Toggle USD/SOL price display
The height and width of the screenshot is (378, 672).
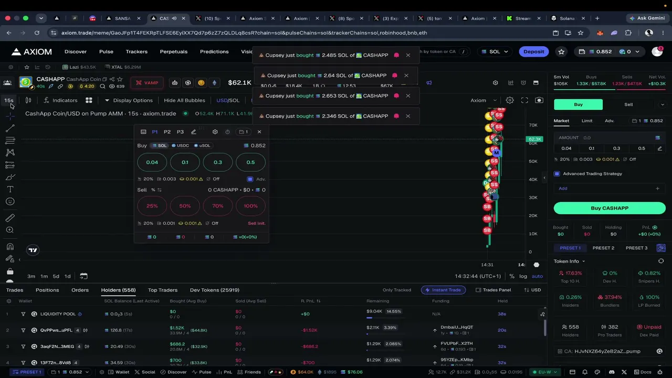click(228, 100)
